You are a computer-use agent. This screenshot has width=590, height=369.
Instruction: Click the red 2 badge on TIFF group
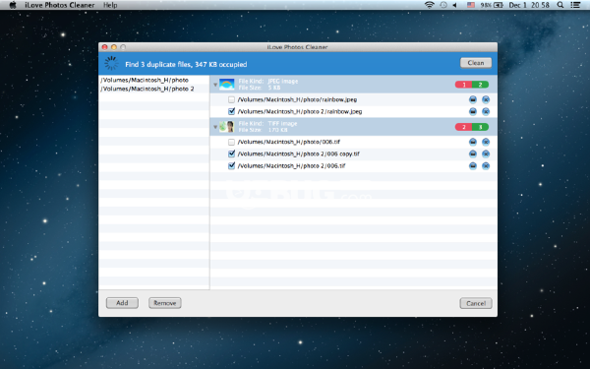tap(463, 127)
